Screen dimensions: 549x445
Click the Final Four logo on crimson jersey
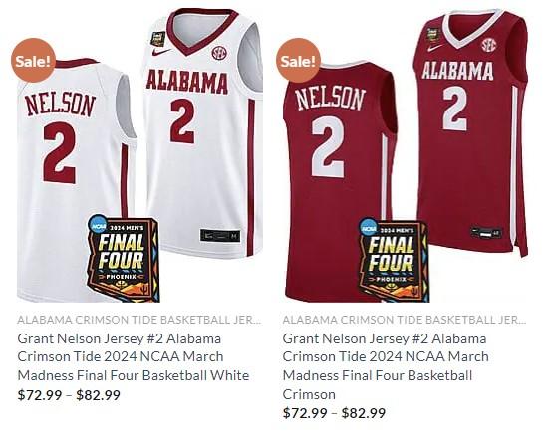393,260
